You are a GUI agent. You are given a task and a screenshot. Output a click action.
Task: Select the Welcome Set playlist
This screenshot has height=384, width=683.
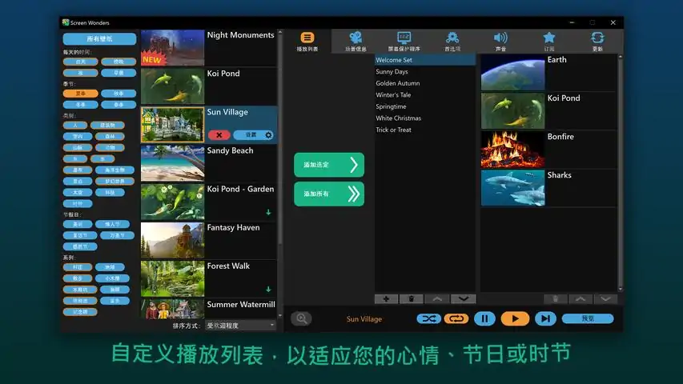pos(424,60)
